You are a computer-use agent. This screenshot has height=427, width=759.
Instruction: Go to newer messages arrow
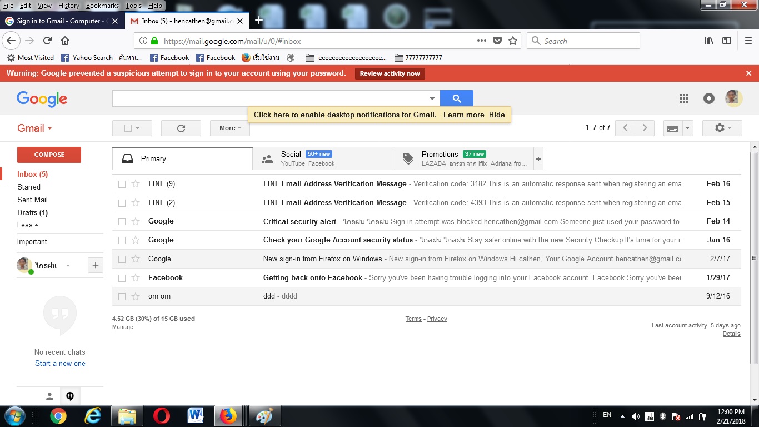625,128
